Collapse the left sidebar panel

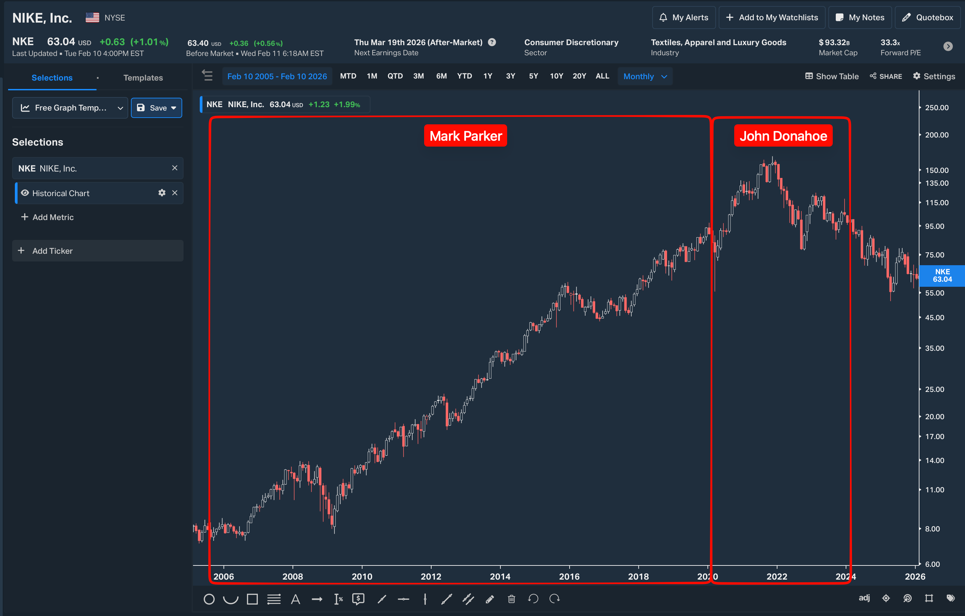click(207, 75)
